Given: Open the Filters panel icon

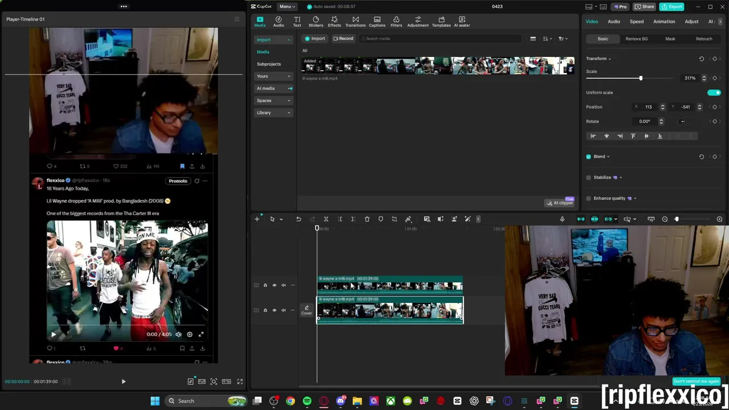Looking at the screenshot, I should (396, 22).
